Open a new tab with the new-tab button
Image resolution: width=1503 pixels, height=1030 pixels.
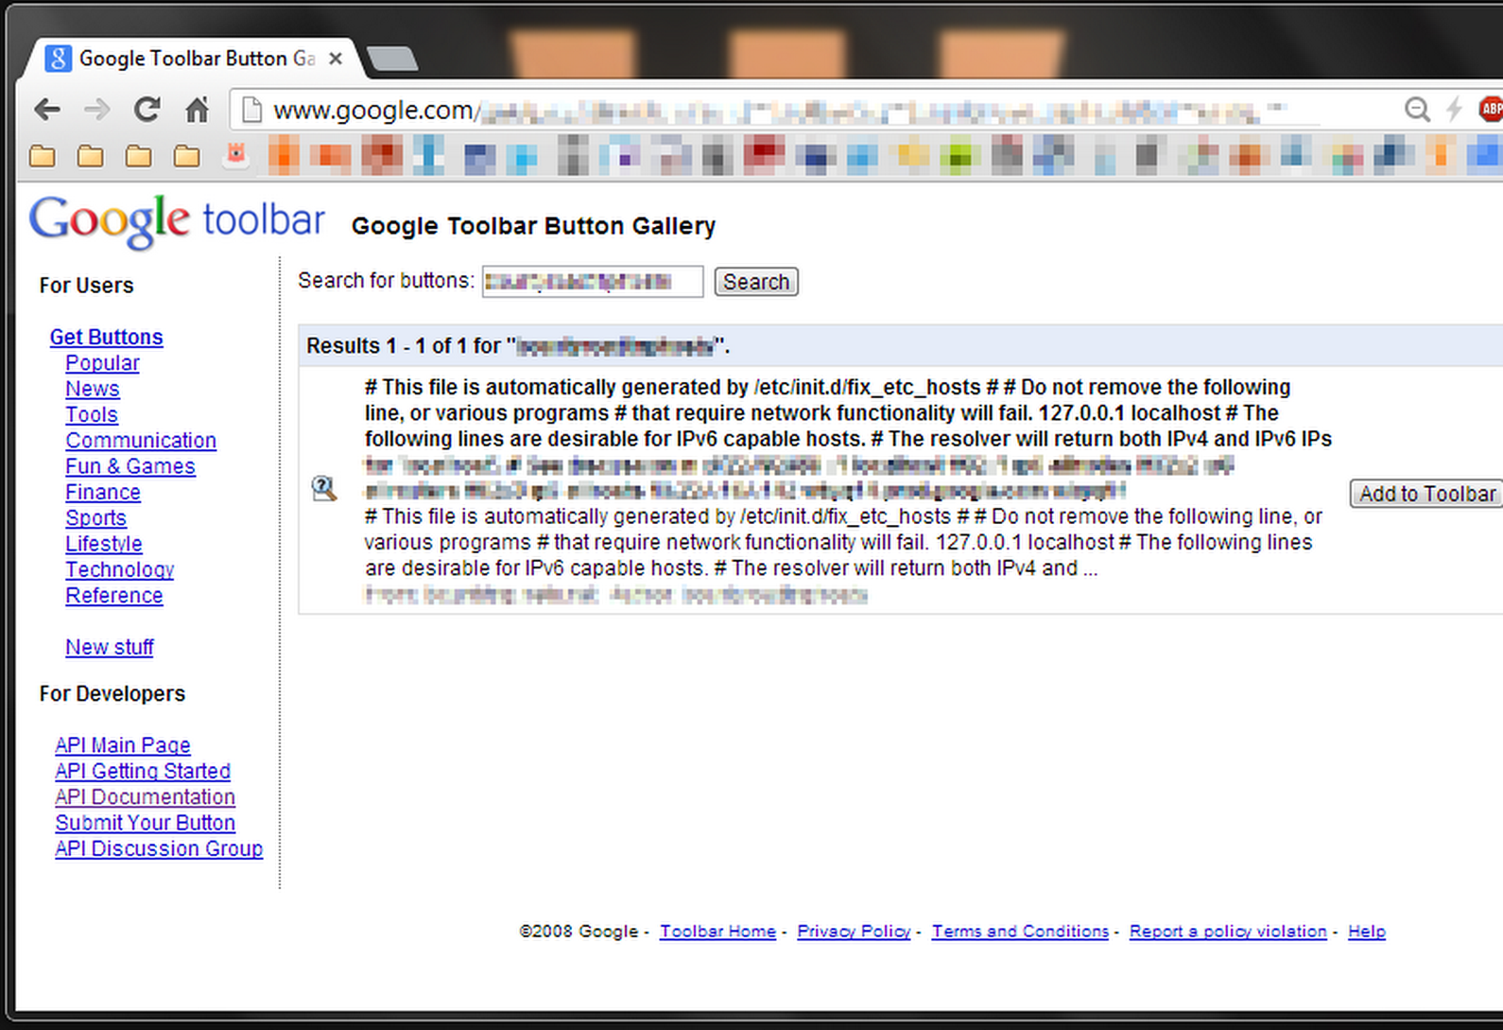click(392, 59)
